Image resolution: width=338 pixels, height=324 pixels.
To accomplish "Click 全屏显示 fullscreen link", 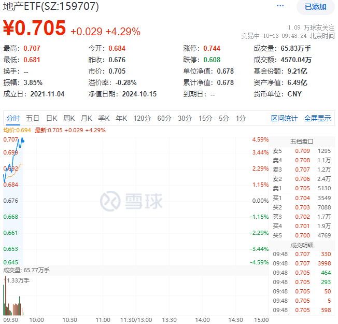I will 317,118.
